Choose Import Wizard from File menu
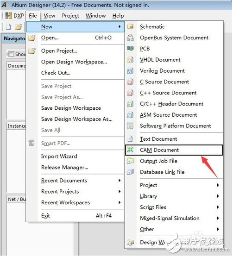 point(59,156)
